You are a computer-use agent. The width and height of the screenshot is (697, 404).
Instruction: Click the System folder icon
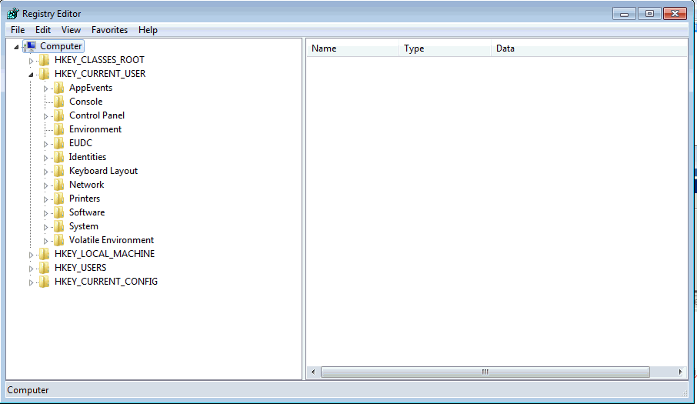[x=58, y=226]
